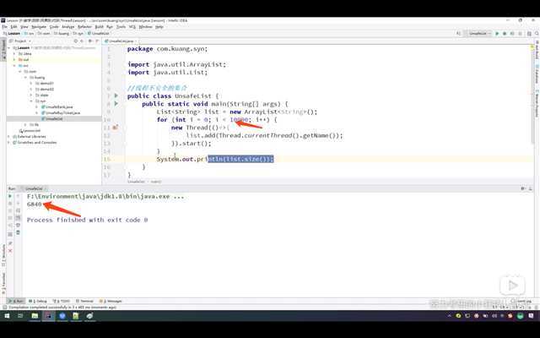Expand the out folder

[x=14, y=60]
